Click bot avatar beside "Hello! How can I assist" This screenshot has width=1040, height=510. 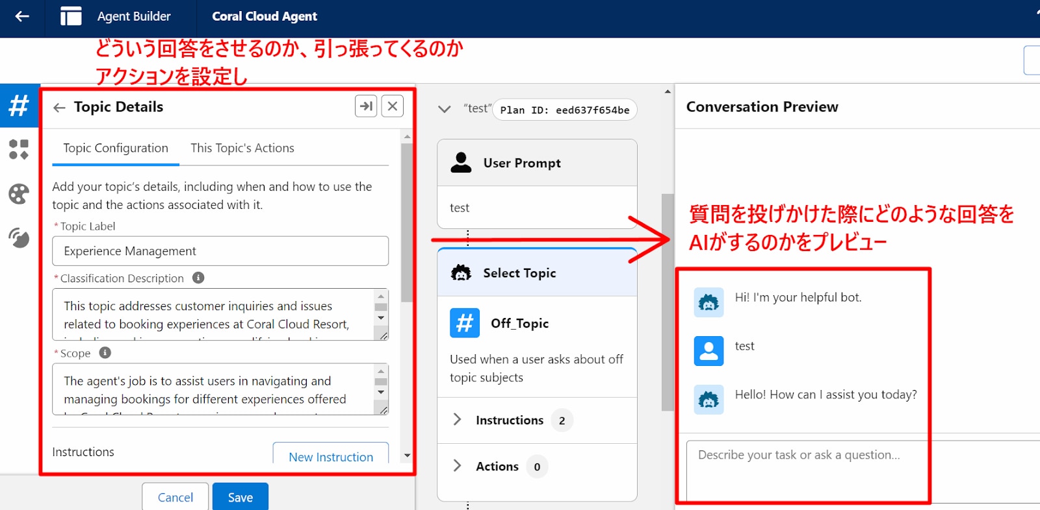point(708,400)
